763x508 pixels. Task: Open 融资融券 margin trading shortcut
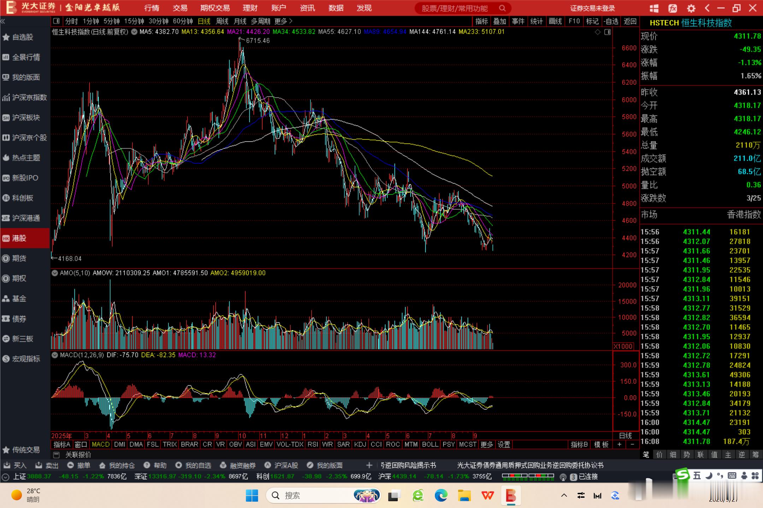click(238, 465)
